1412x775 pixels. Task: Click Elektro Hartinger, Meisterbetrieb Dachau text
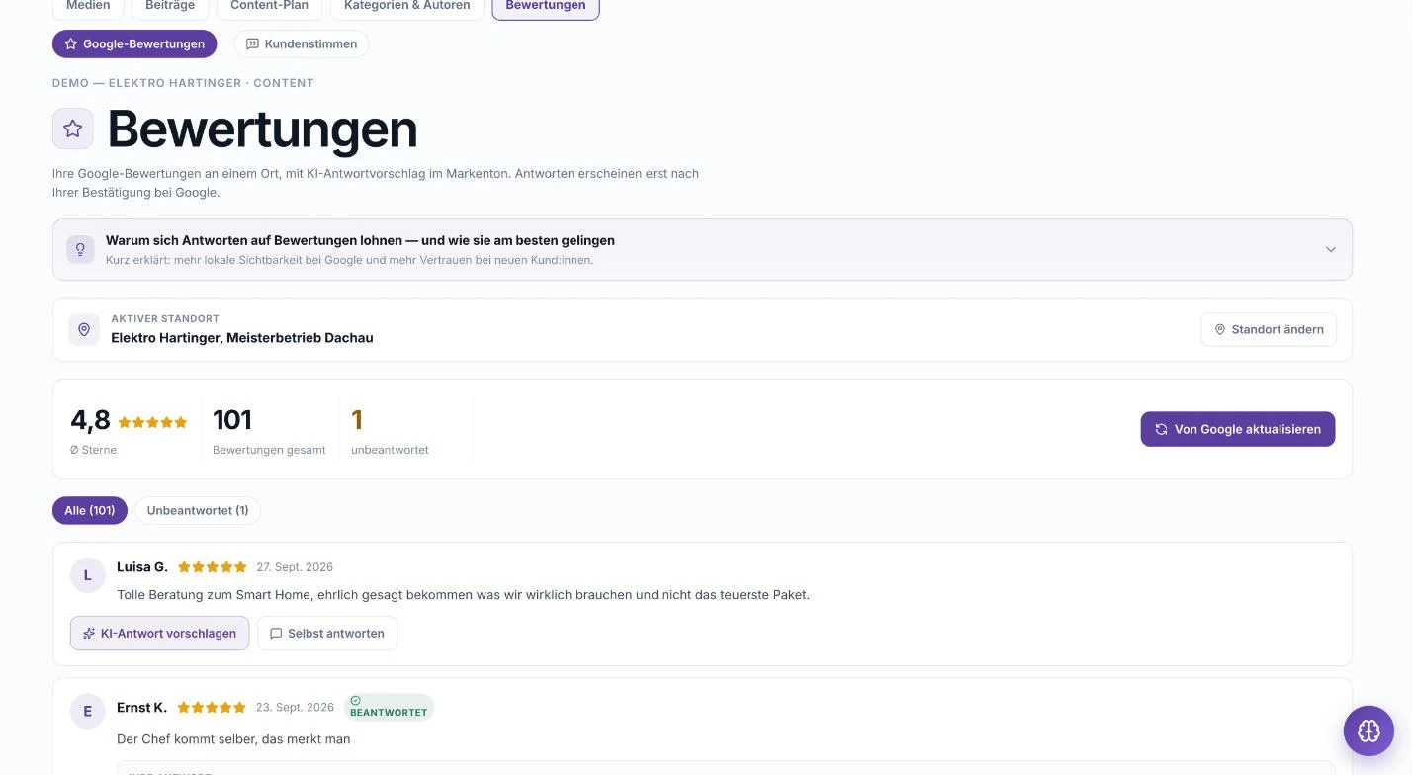click(242, 338)
